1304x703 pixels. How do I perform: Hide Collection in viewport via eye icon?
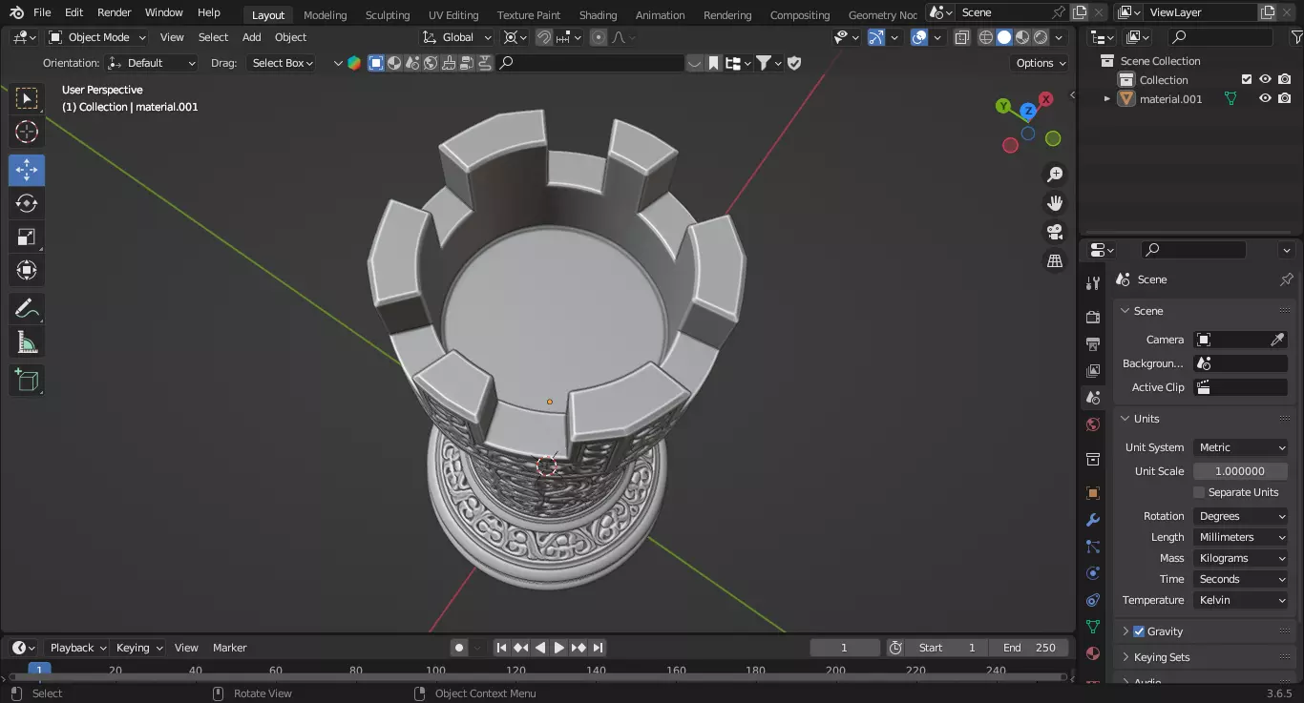pyautogui.click(x=1265, y=80)
